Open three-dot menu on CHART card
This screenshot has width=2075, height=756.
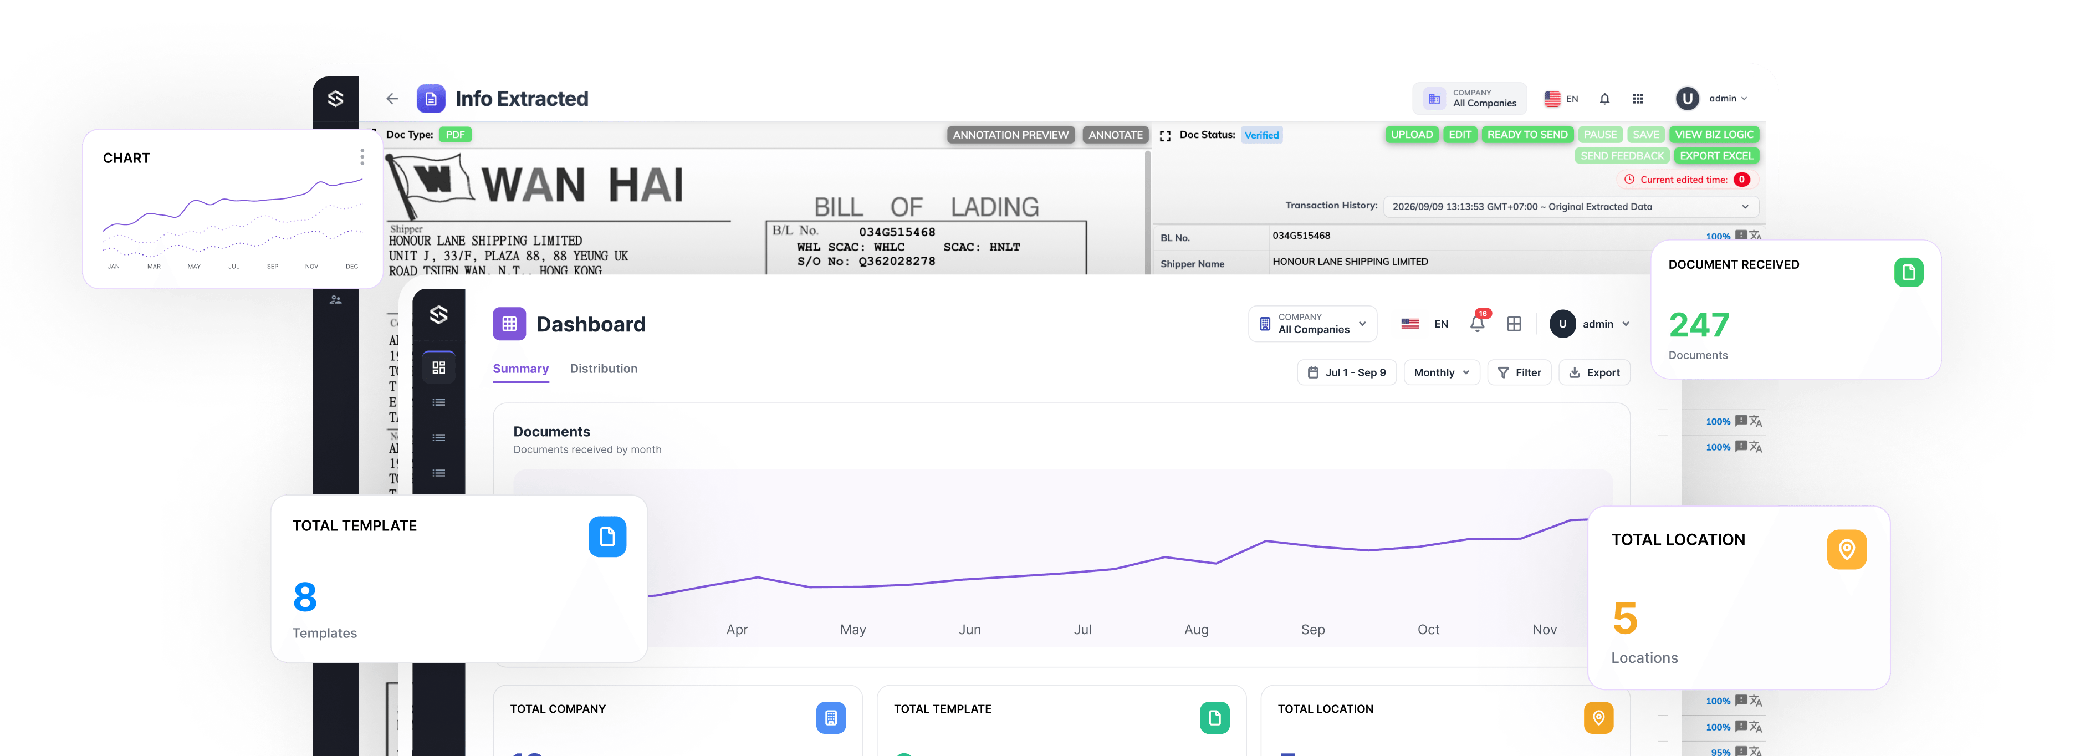(362, 157)
